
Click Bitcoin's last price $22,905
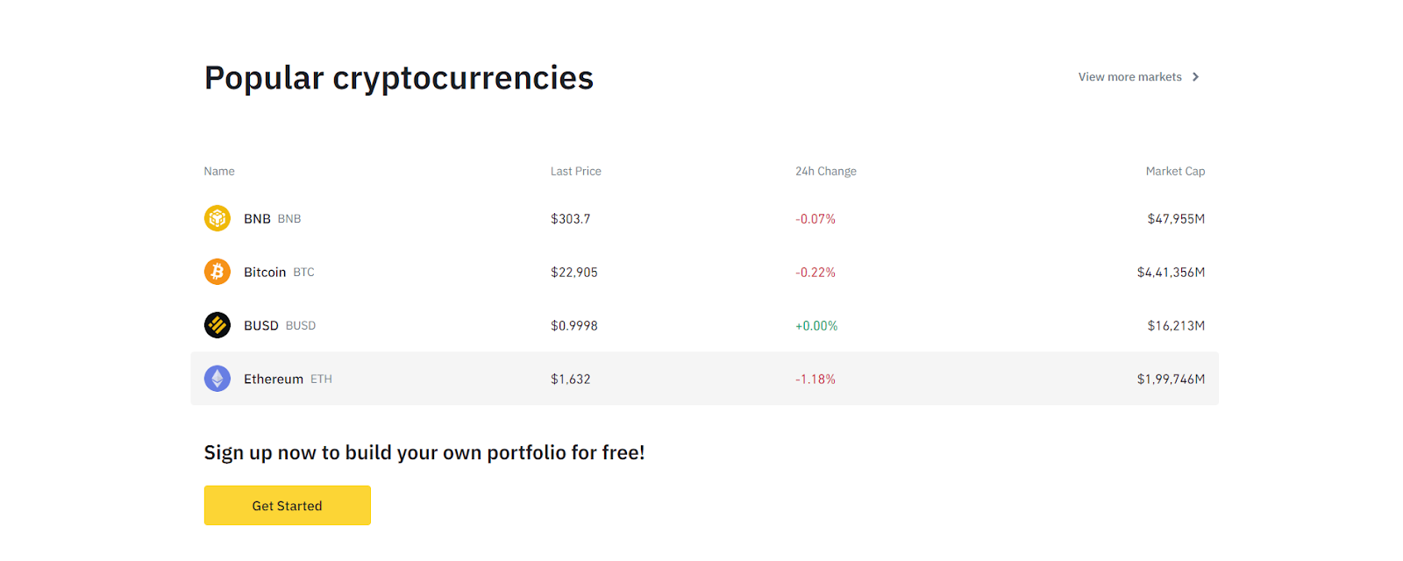coord(574,273)
